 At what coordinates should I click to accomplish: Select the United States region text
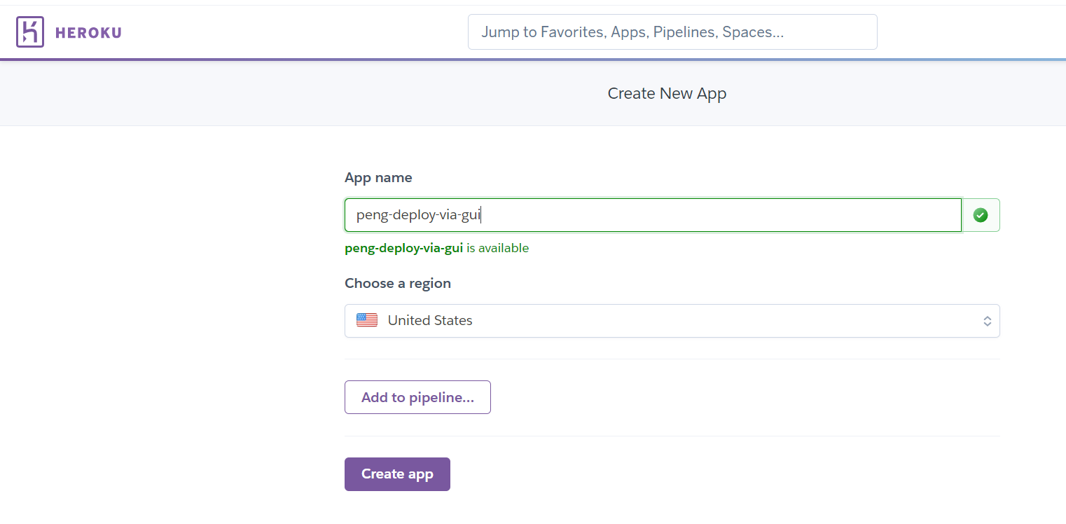(430, 320)
